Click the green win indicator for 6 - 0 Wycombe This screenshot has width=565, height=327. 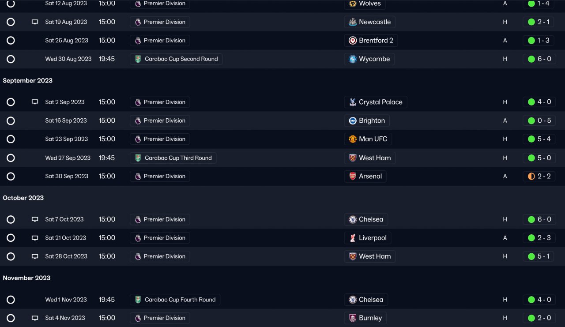(x=531, y=59)
